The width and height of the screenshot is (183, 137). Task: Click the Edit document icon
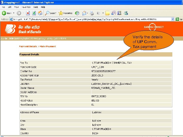[99, 13]
